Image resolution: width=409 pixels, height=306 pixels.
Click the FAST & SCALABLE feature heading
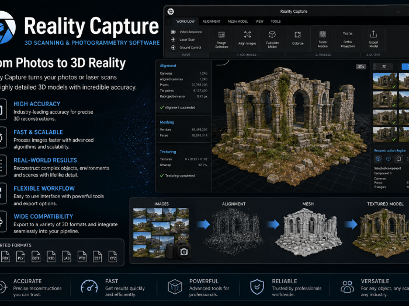[39, 132]
